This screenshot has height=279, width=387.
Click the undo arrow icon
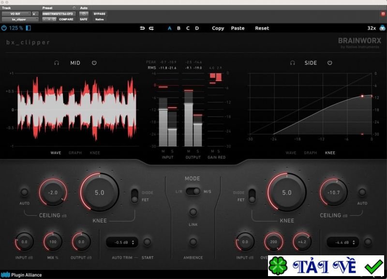(142, 28)
